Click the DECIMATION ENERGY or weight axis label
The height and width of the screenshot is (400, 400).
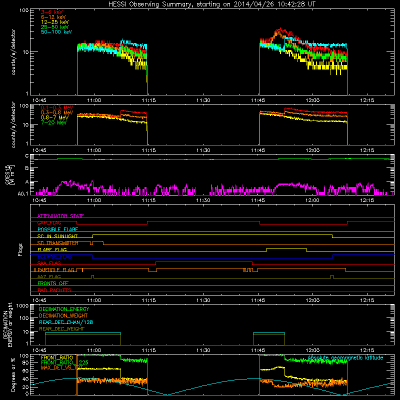7,324
